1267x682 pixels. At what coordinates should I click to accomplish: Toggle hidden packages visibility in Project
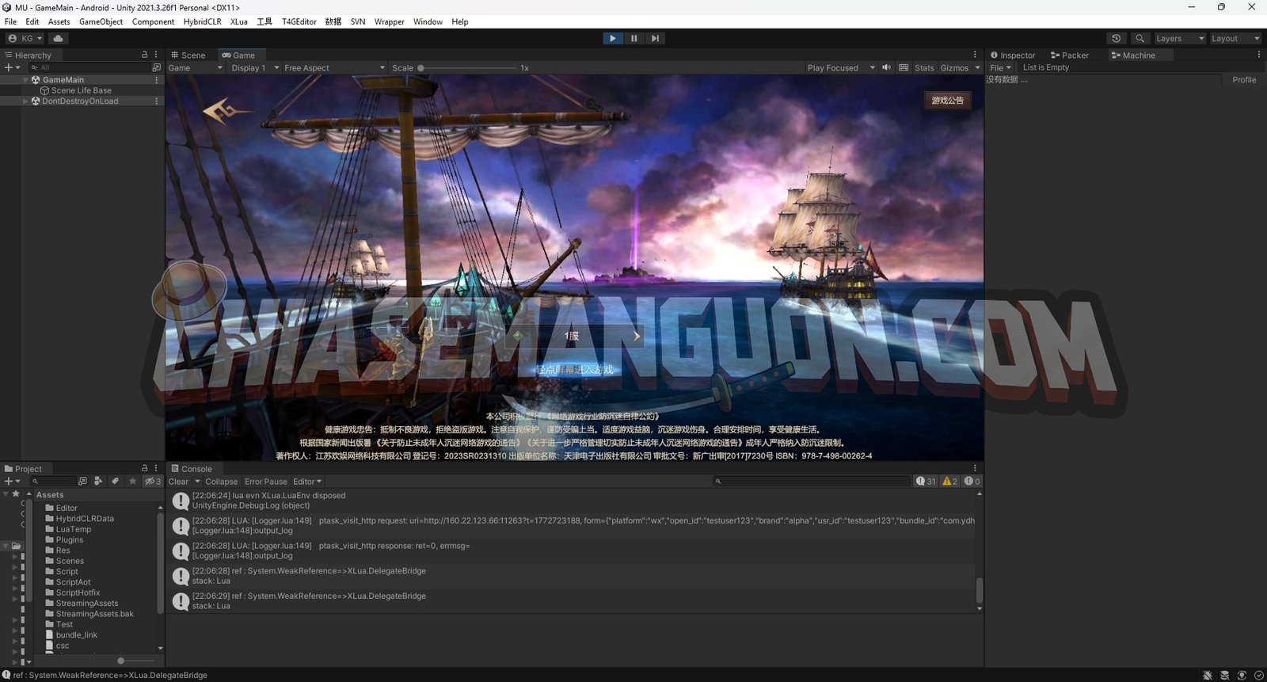(x=152, y=481)
